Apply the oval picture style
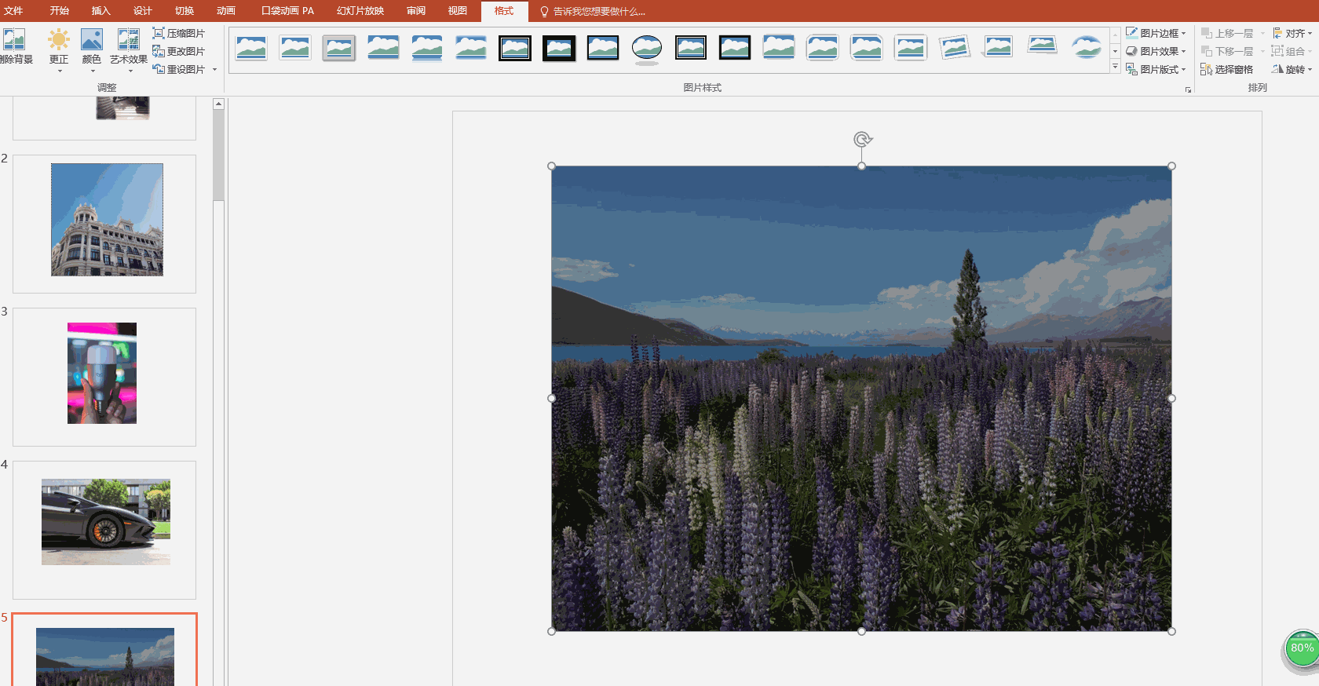The image size is (1319, 686). [647, 48]
